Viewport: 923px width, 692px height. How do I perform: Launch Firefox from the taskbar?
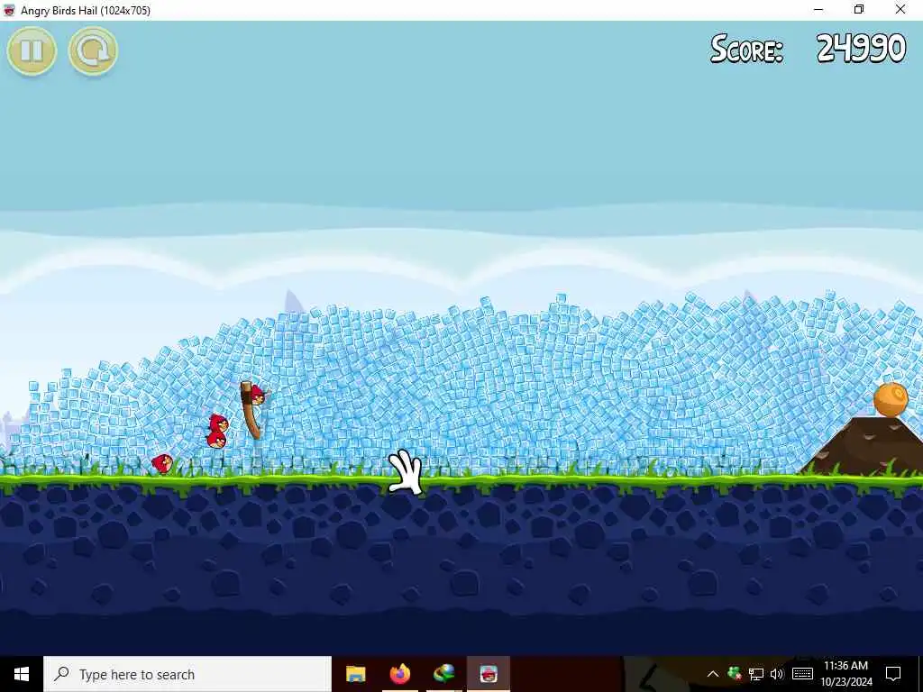400,674
